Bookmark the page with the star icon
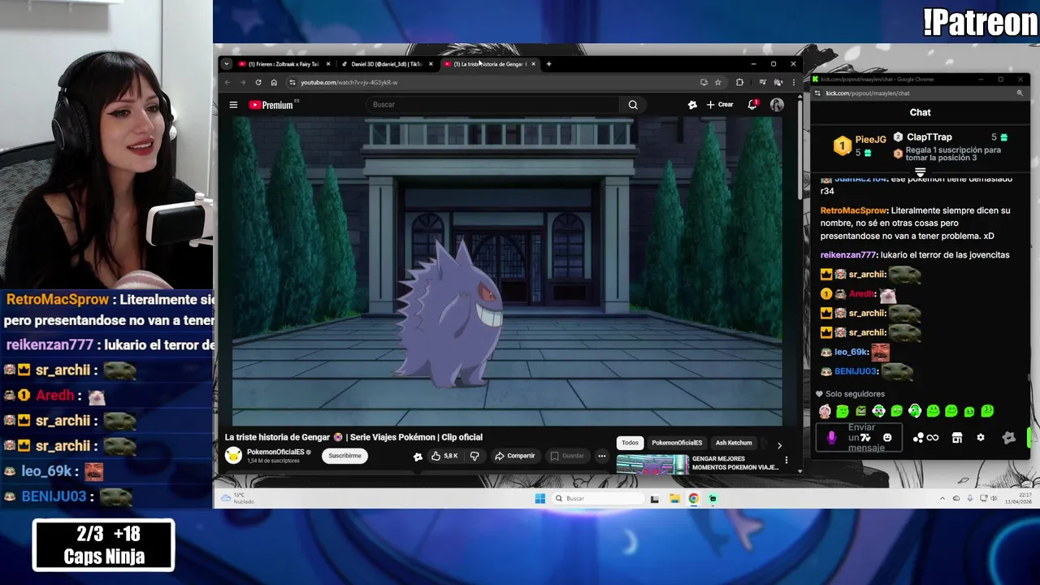The height and width of the screenshot is (585, 1040). [x=717, y=82]
